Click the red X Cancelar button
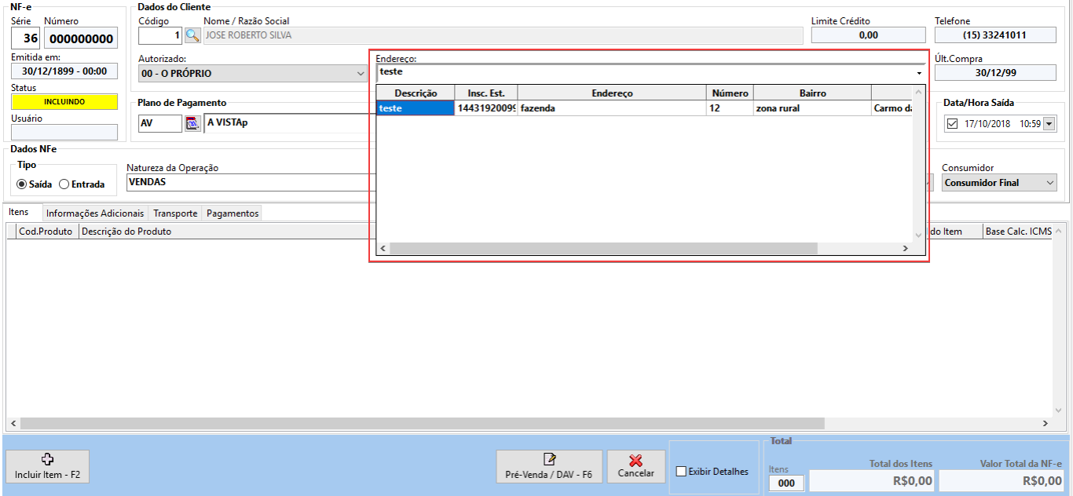This screenshot has width=1073, height=496. tap(635, 466)
